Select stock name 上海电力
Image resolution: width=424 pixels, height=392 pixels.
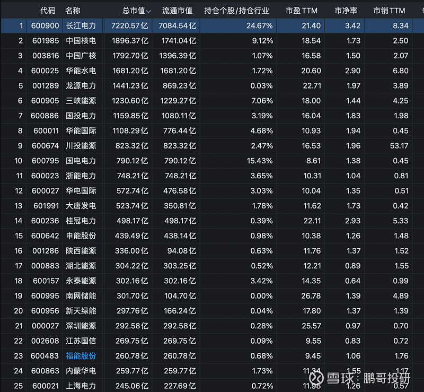pyautogui.click(x=81, y=386)
